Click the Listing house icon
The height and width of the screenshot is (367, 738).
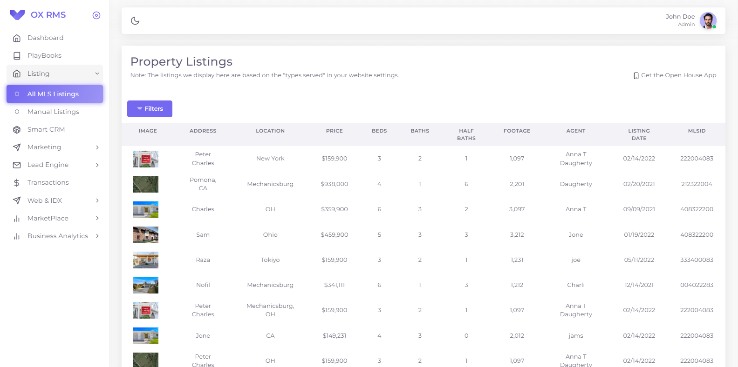coord(17,73)
